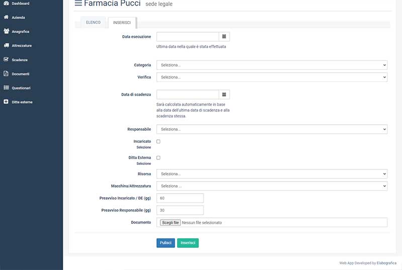Open the Responsabile dropdown
This screenshot has height=270, width=402.
coord(272,129)
